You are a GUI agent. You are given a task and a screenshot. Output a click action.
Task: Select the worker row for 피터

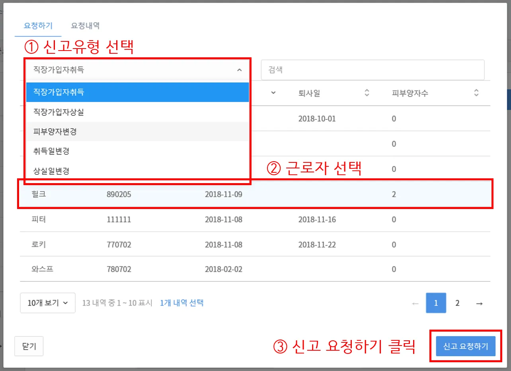[255, 219]
